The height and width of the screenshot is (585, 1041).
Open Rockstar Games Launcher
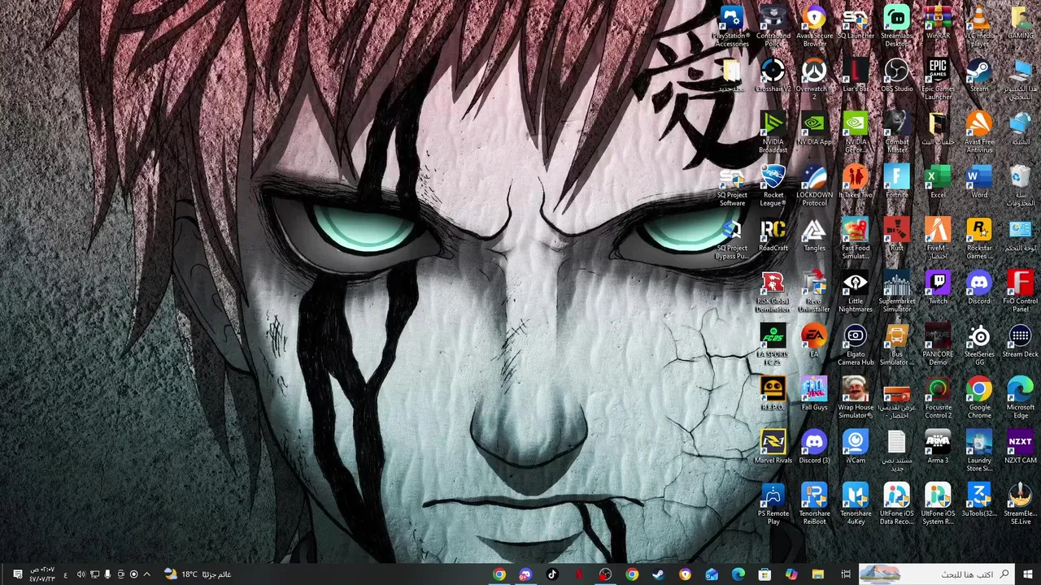(979, 239)
